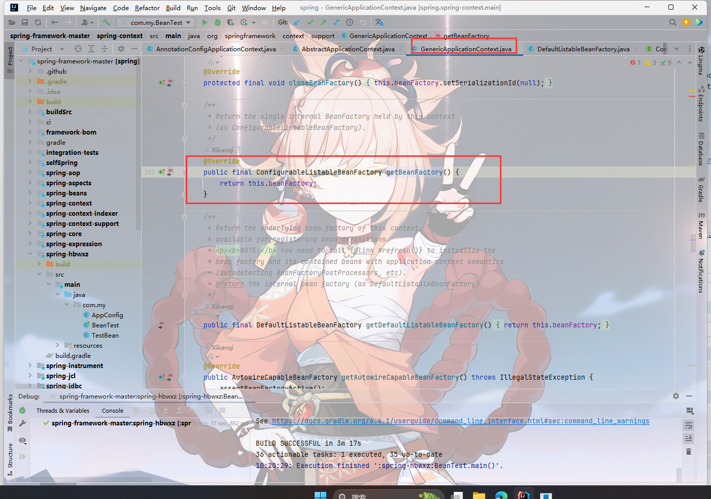Click Git Push green arrow

[x=323, y=22]
